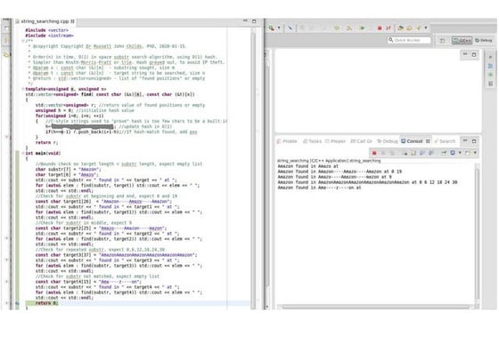Click the red Terminate button in main toolbar
The height and width of the screenshot is (352, 499).
click(x=380, y=28)
